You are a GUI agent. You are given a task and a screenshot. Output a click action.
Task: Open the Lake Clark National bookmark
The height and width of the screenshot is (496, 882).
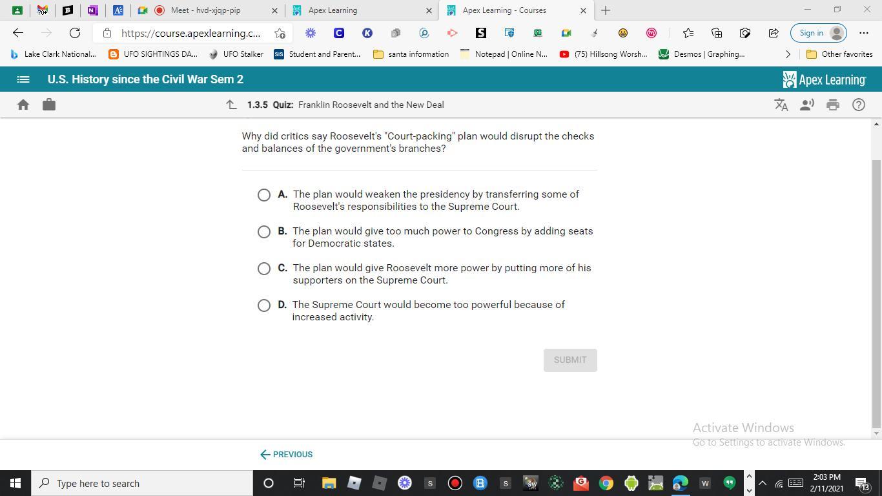pyautogui.click(x=53, y=54)
